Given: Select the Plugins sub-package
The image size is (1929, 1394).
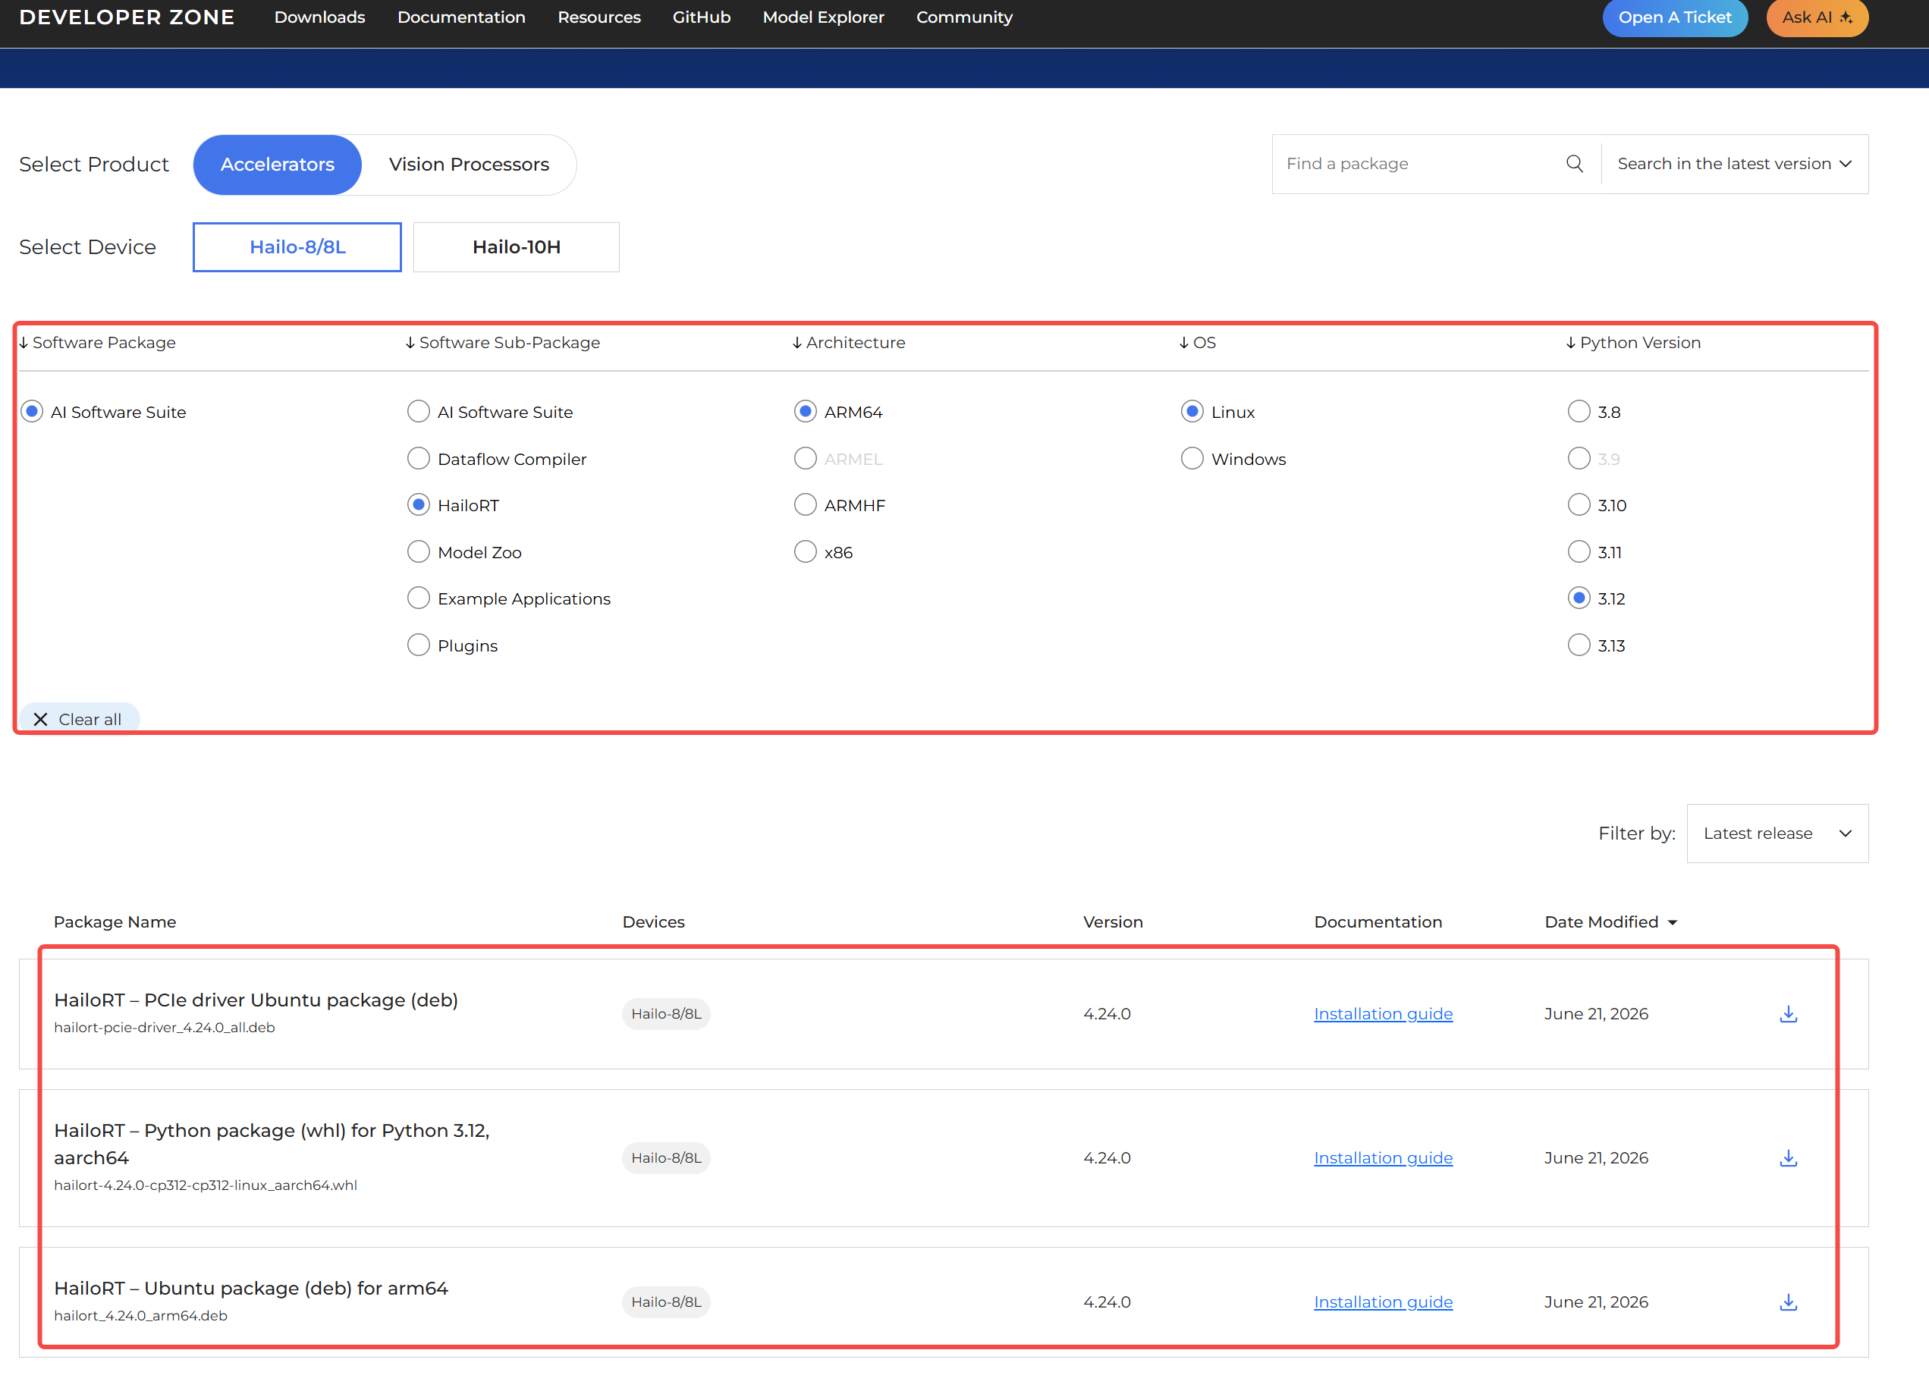Looking at the screenshot, I should tap(453, 645).
